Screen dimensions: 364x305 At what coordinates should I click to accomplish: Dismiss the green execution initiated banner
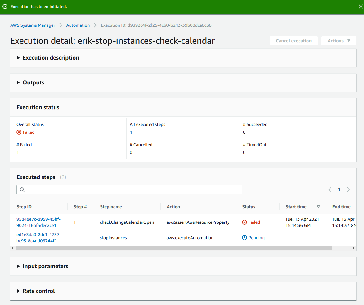(x=361, y=7)
